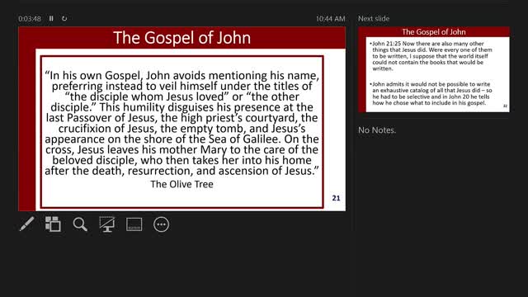Click the clock showing 10:44 AM
Image resolution: width=528 pixels, height=297 pixels.
click(330, 18)
